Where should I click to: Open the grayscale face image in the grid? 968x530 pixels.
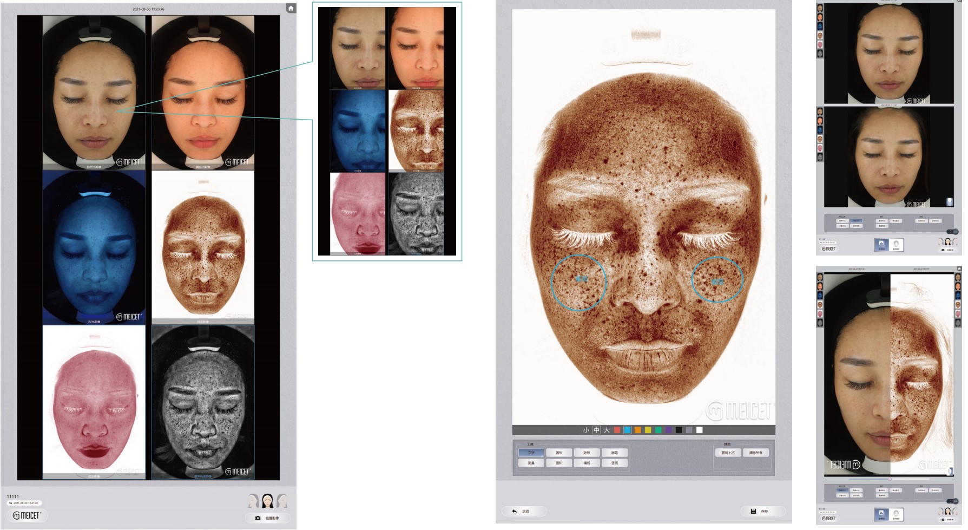[203, 402]
